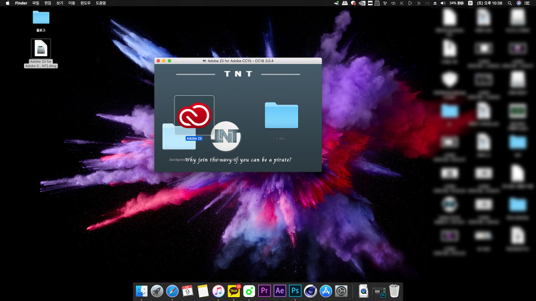Click the clock showing 오후 10:38
Image resolution: width=536 pixels, height=301 pixels.
point(490,3)
